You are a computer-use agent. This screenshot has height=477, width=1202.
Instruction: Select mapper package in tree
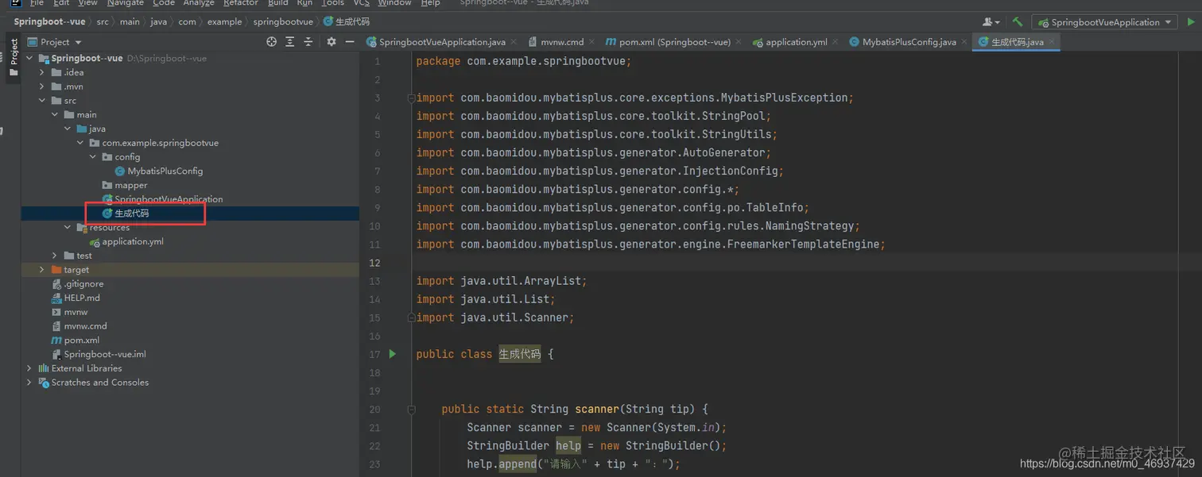[131, 185]
